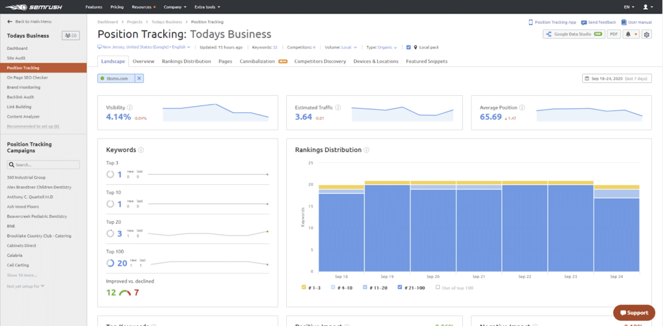This screenshot has height=326, width=663.
Task: Open notifications bell button
Action: tap(631, 34)
